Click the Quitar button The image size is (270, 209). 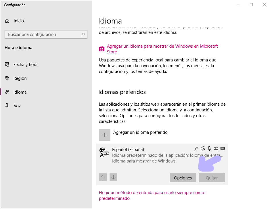pos(212,178)
